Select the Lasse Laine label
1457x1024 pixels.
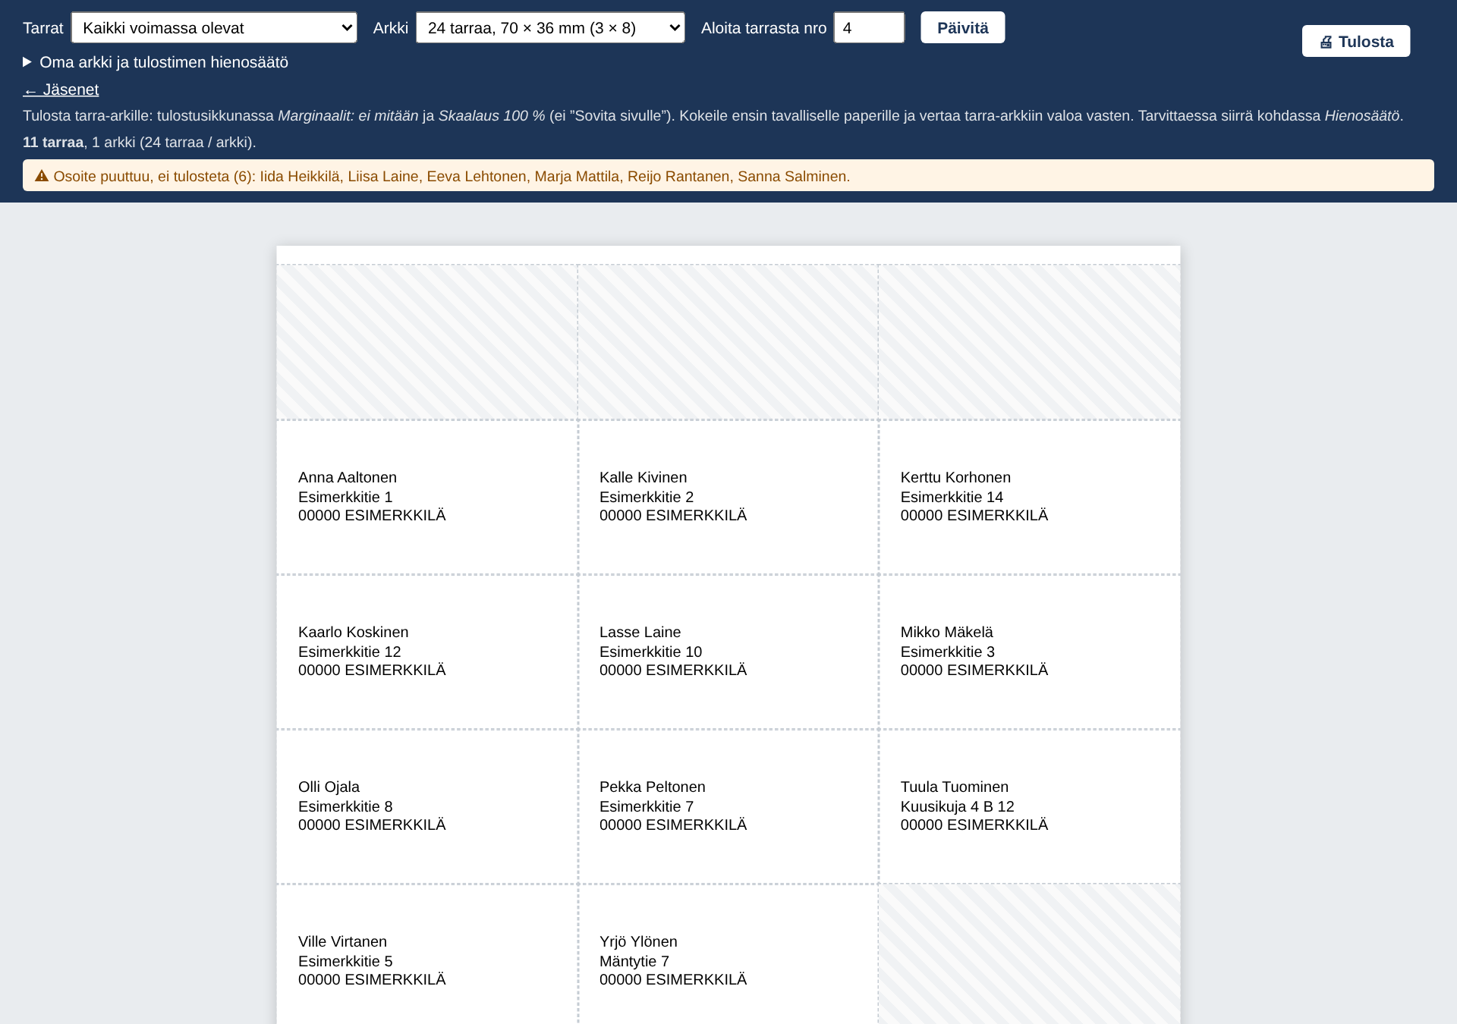(728, 652)
